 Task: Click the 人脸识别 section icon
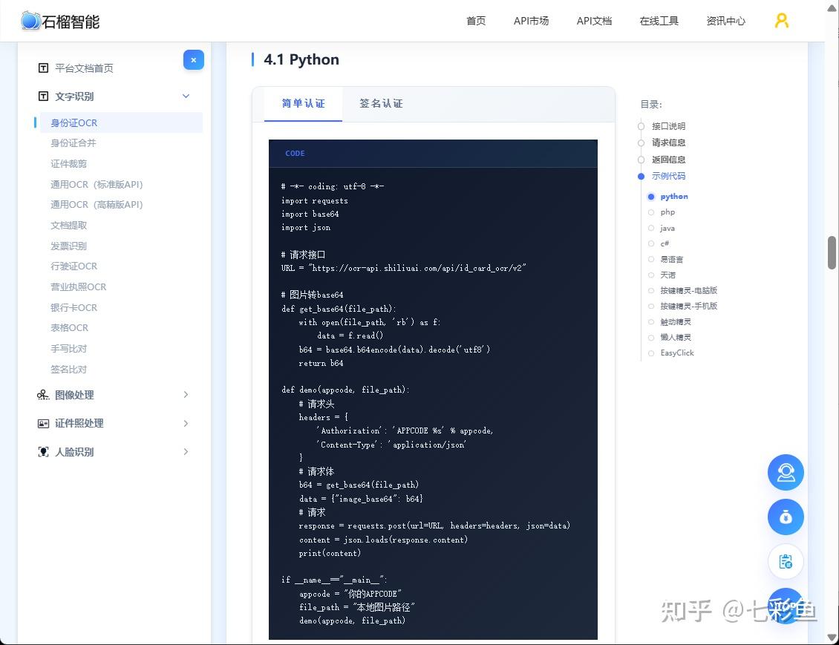[x=43, y=452]
